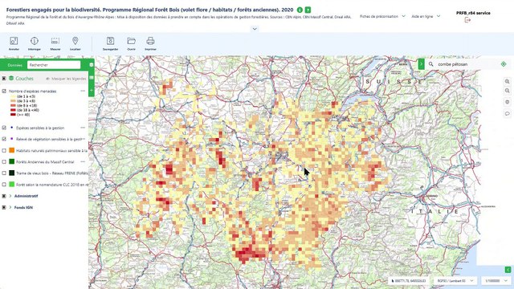Click the top icon on green side strip
Viewport: 514px width, 289px height.
(92, 65)
